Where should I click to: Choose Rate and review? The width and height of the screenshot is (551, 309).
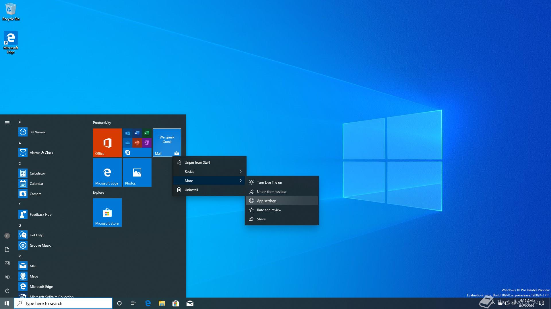[282, 210]
